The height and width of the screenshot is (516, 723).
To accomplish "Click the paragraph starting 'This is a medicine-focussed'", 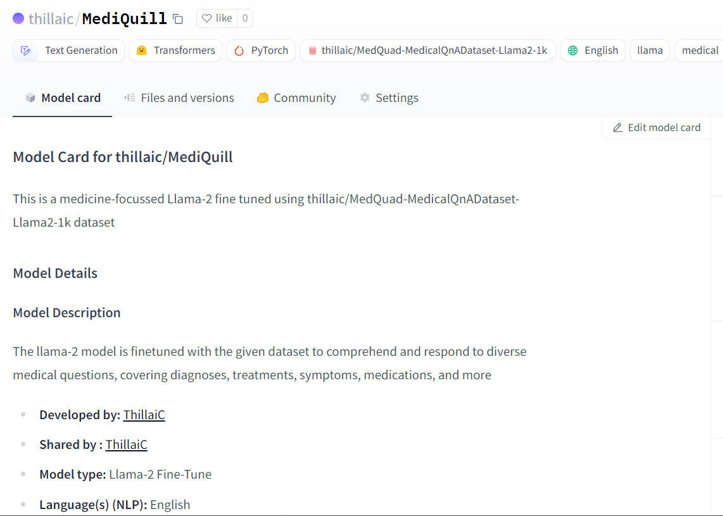I will click(266, 211).
